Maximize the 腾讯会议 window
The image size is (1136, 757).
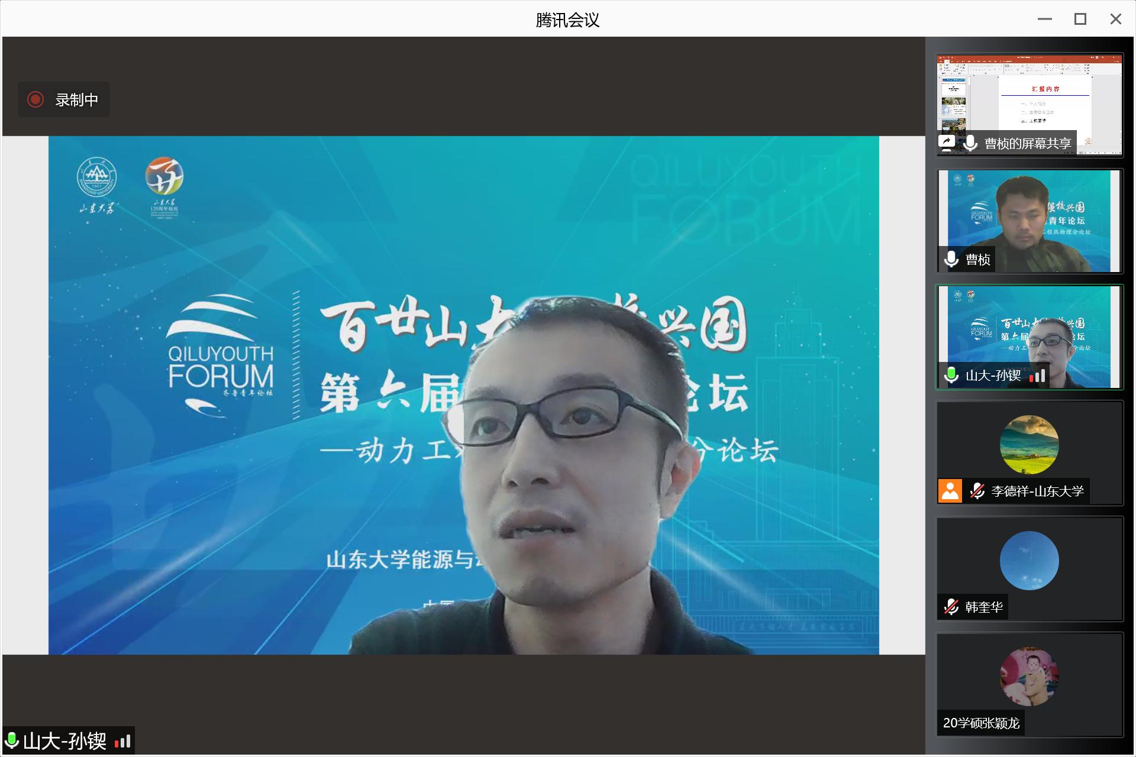coord(1080,19)
